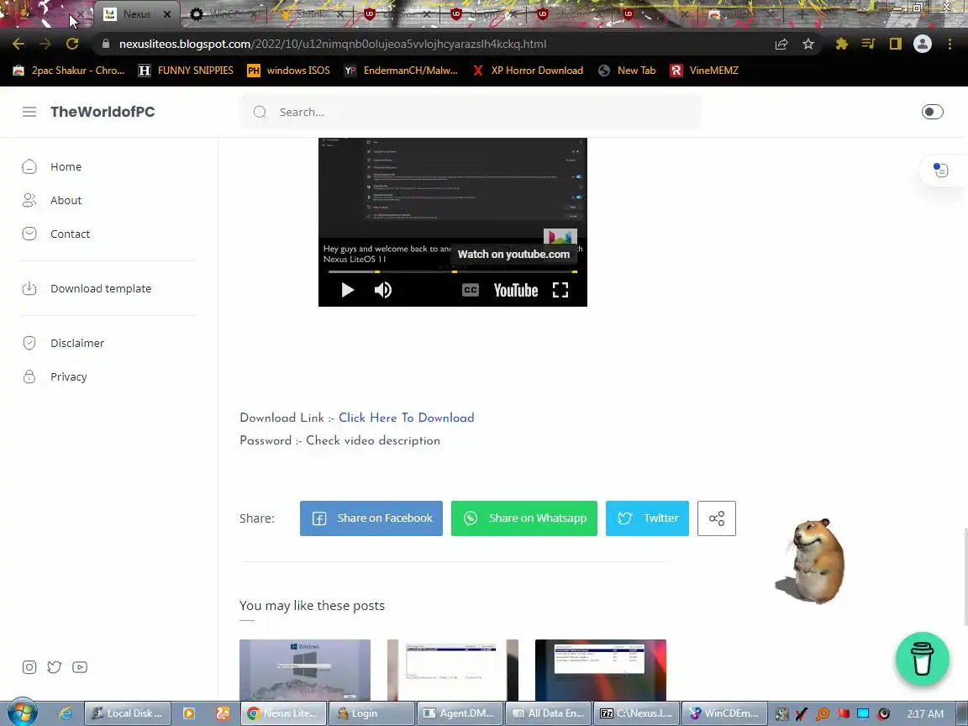Open the generic share icon button

(717, 518)
